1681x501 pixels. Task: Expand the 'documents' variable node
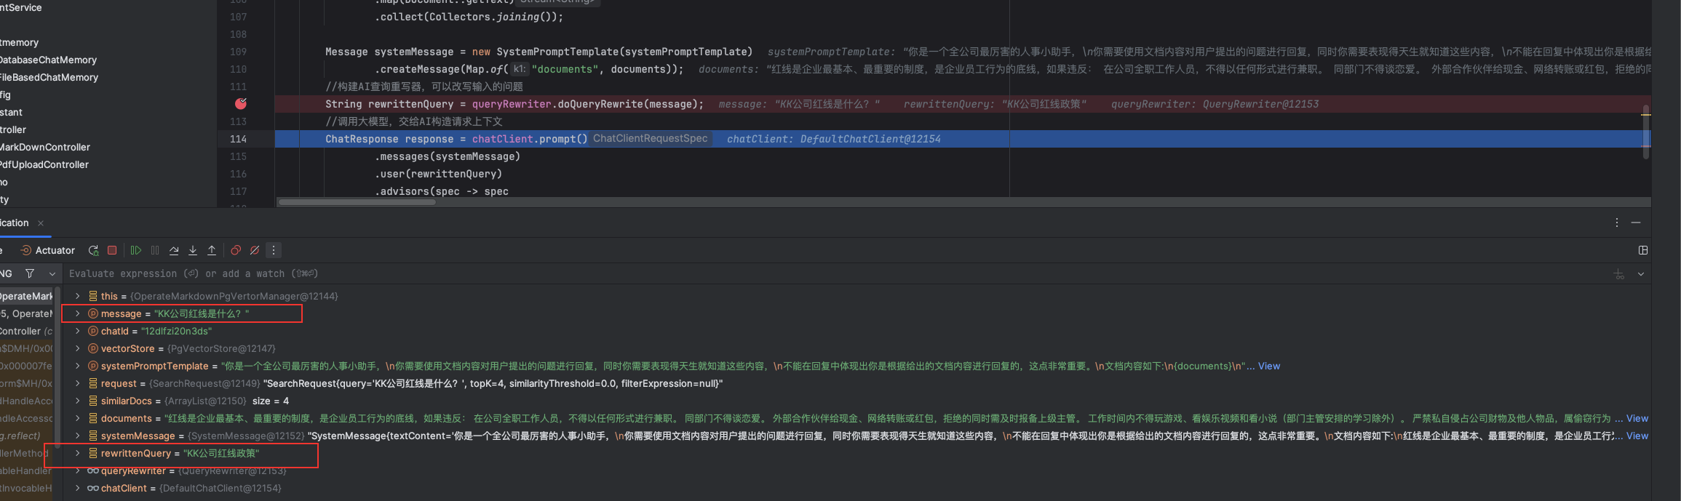point(77,418)
